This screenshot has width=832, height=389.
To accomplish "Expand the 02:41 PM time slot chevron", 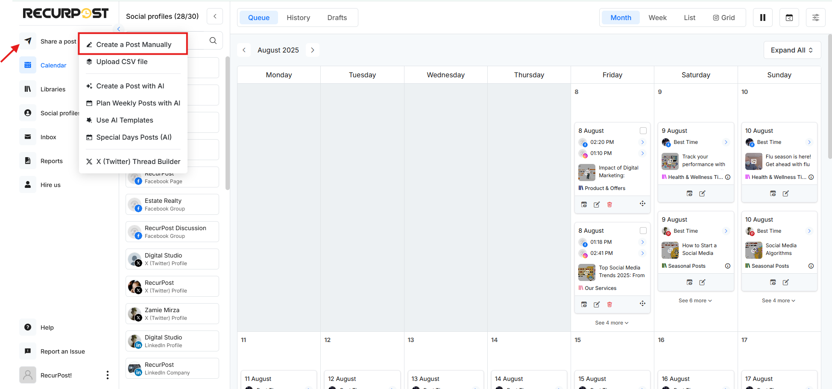I will [x=642, y=253].
